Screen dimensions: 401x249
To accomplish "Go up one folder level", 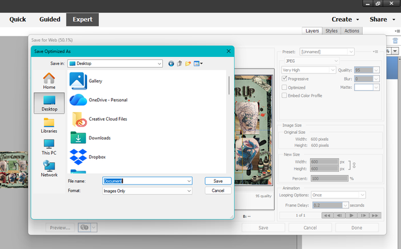I will (180, 64).
